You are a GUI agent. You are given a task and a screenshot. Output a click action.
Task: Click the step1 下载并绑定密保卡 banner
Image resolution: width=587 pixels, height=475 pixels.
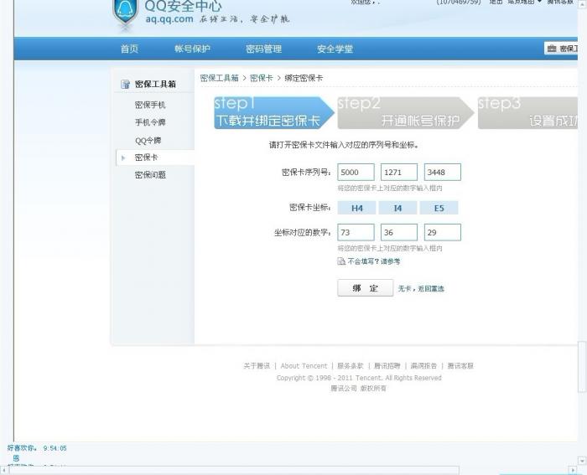[274, 113]
